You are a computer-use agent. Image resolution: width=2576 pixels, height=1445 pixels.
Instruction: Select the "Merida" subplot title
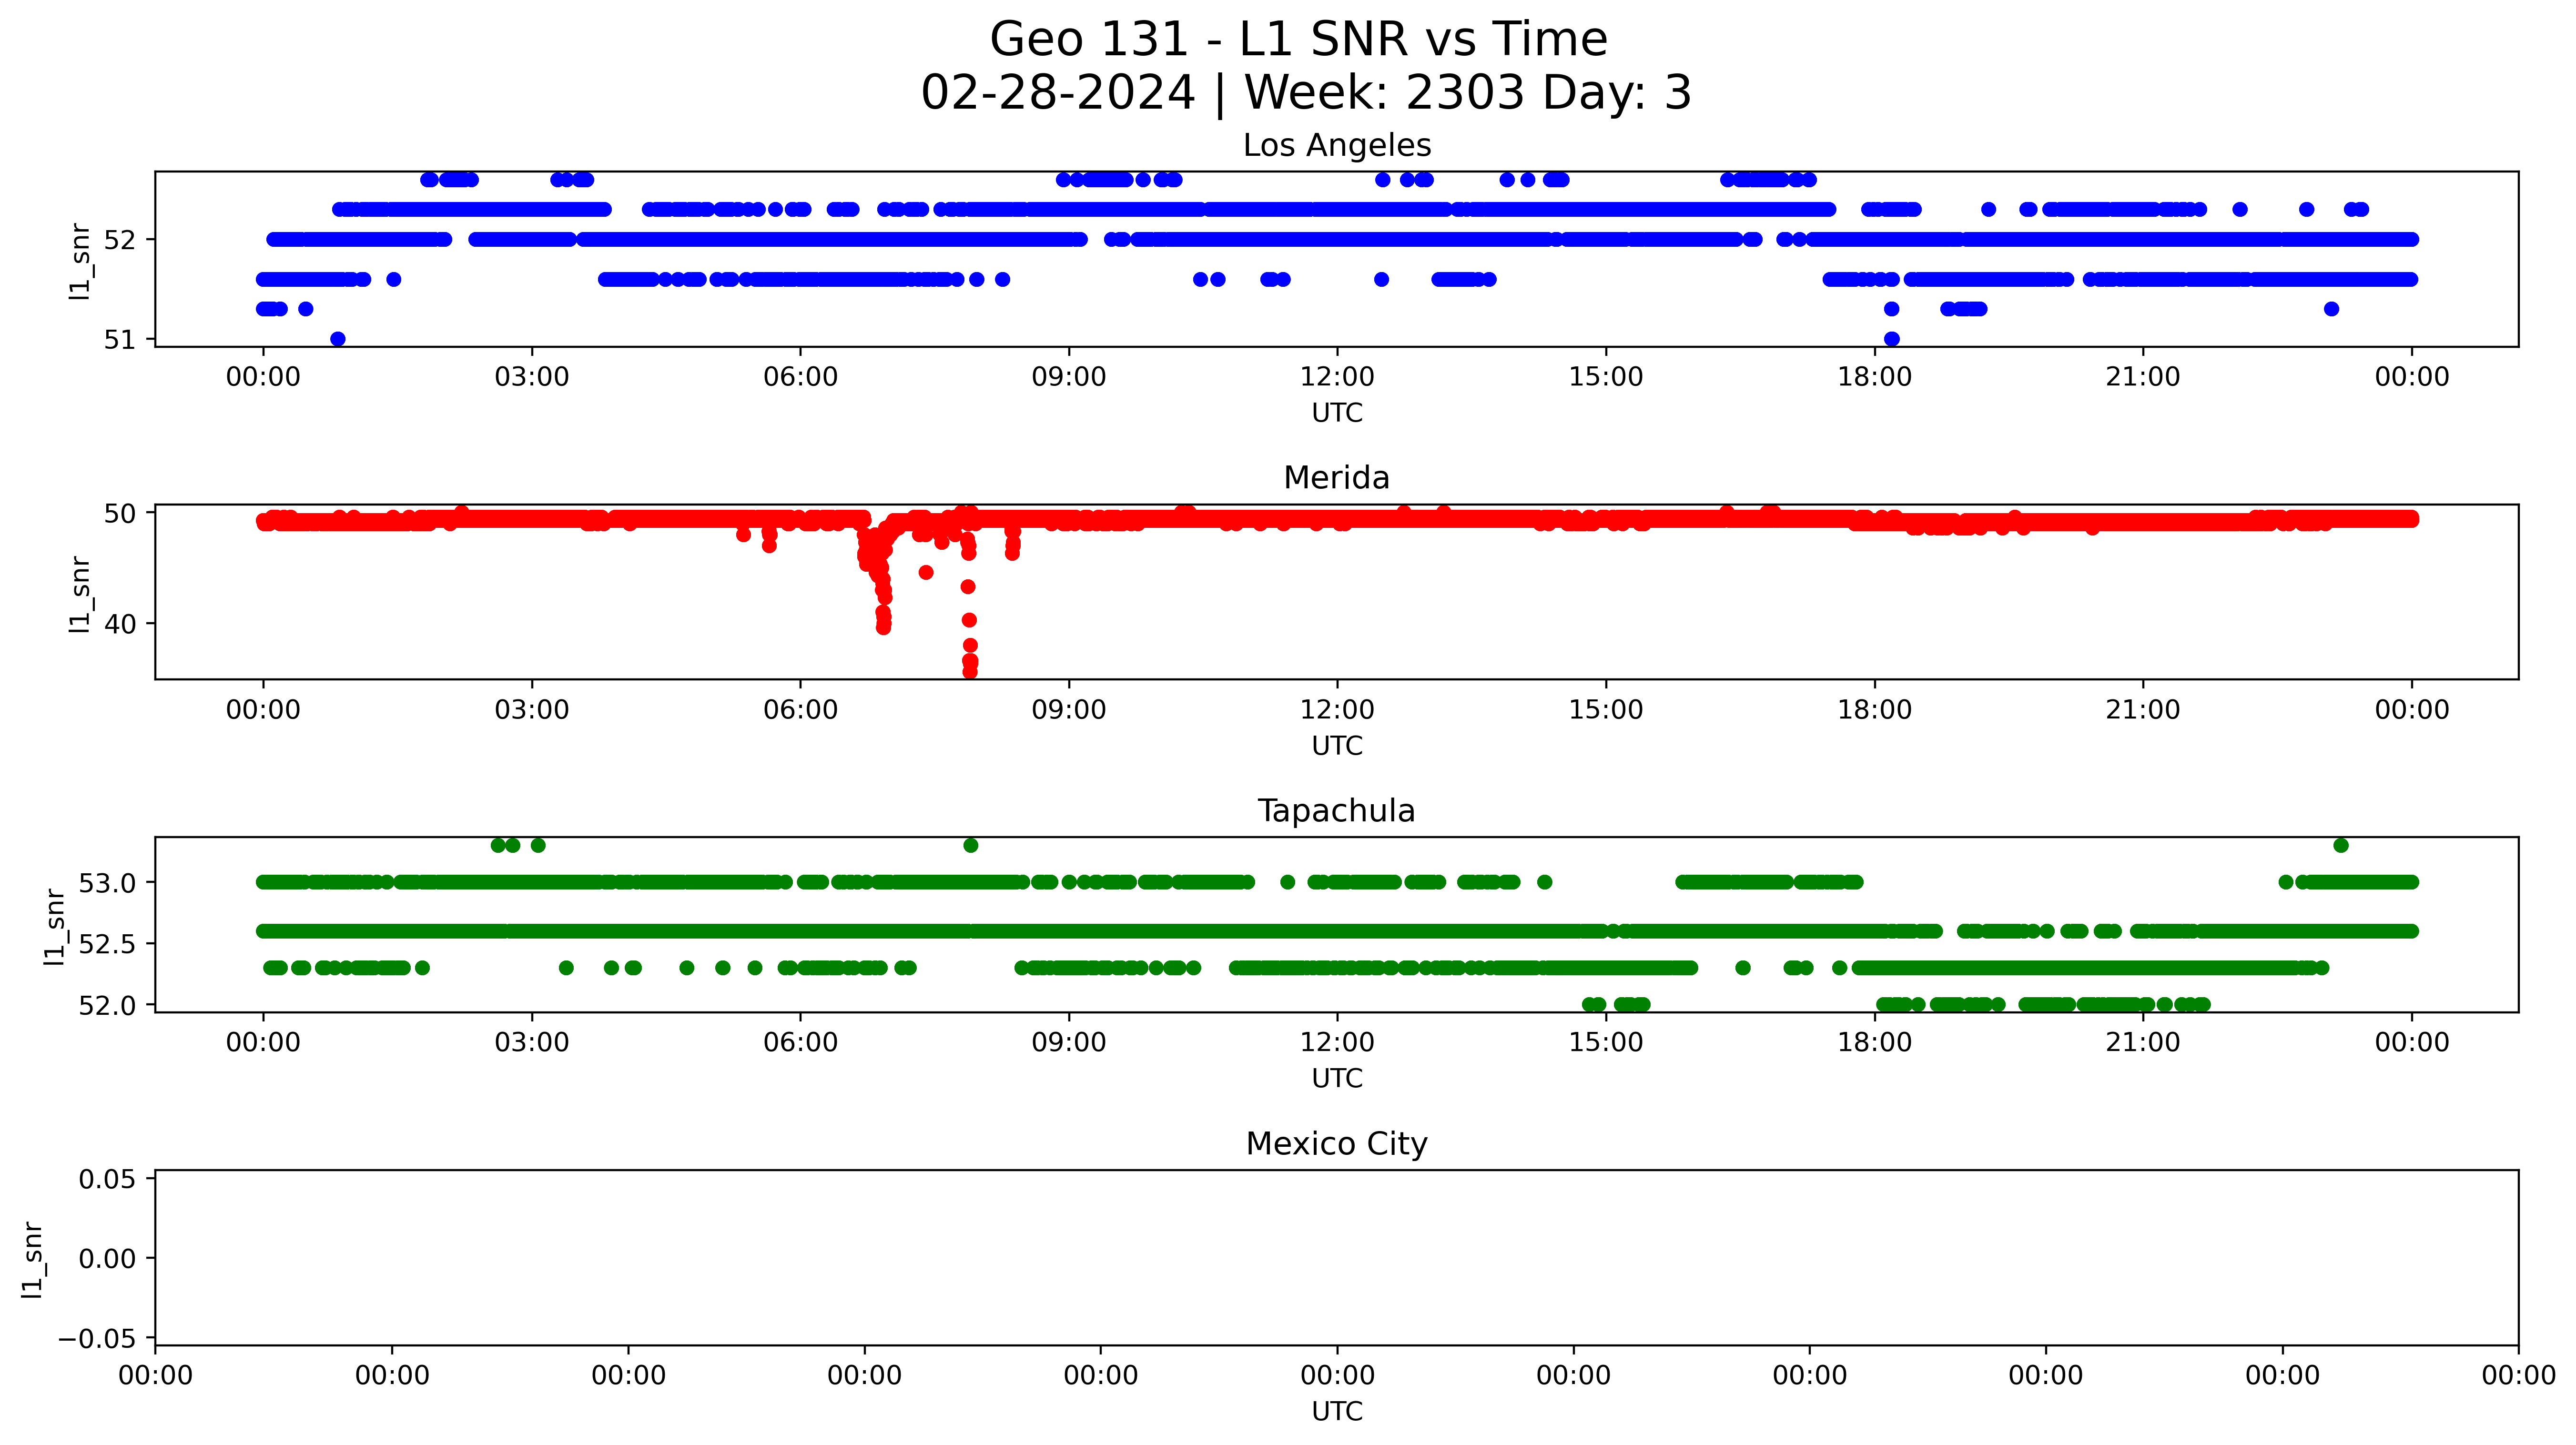(x=1337, y=478)
